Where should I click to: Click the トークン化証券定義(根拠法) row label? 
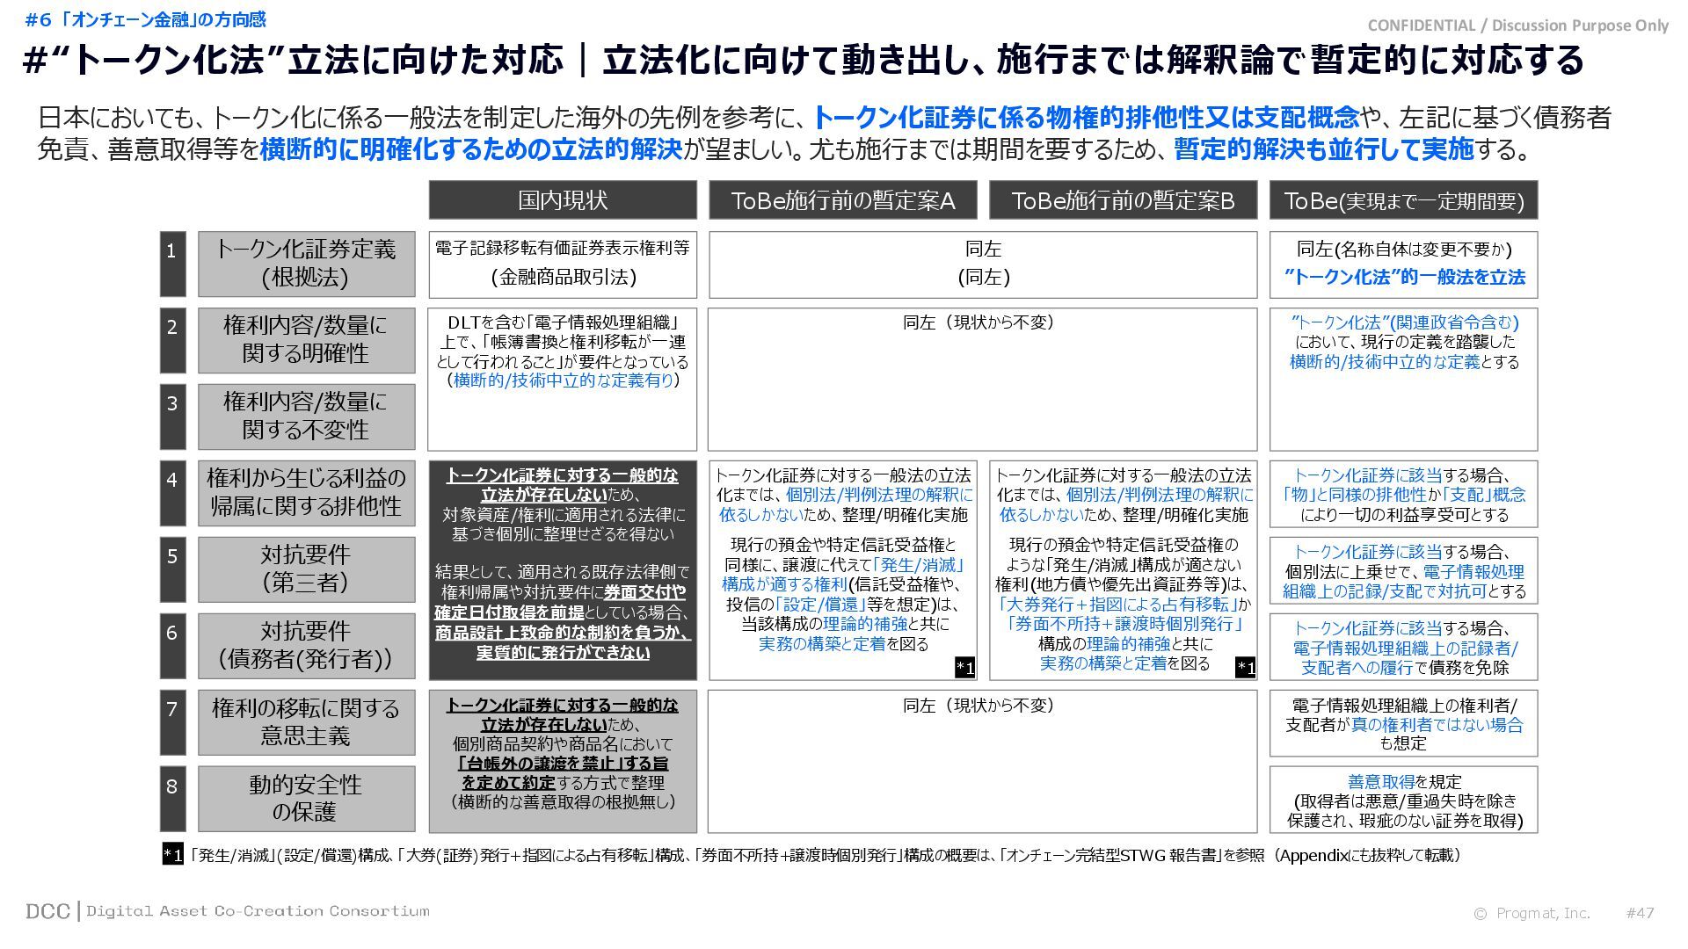(306, 264)
